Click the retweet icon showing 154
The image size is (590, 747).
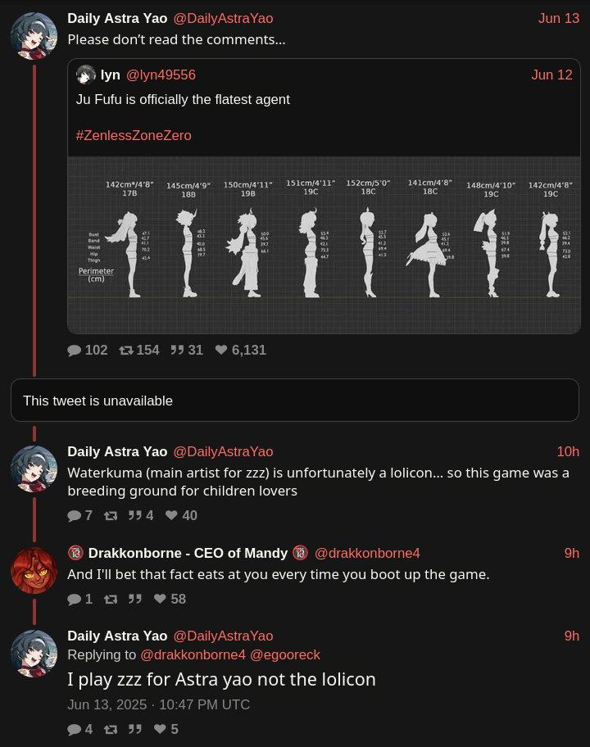pos(126,351)
